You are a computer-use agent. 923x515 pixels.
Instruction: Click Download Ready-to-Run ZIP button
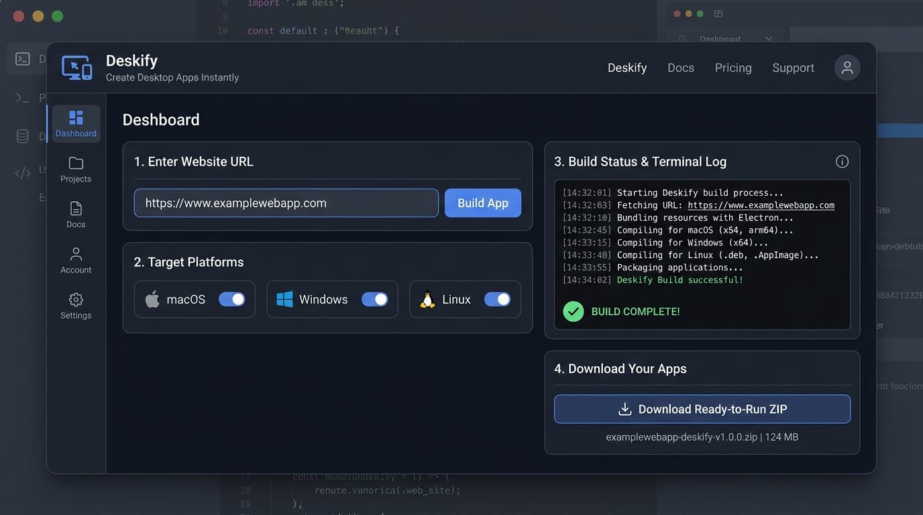pos(702,409)
